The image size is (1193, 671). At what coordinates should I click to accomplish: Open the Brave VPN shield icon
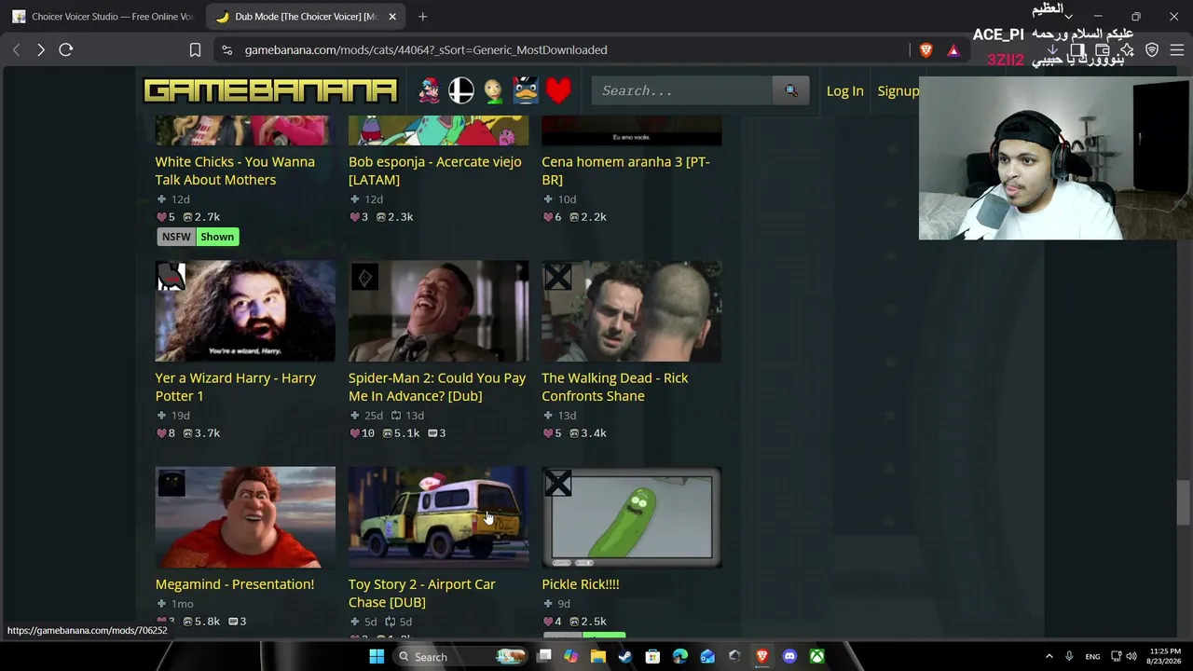point(1152,49)
